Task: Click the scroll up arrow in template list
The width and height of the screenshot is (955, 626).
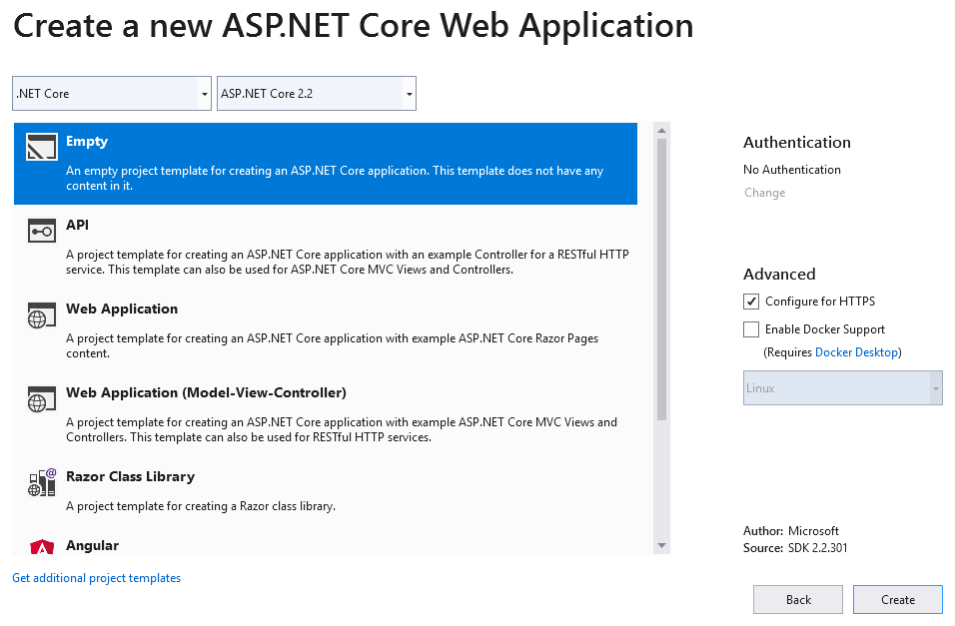Action: [661, 131]
